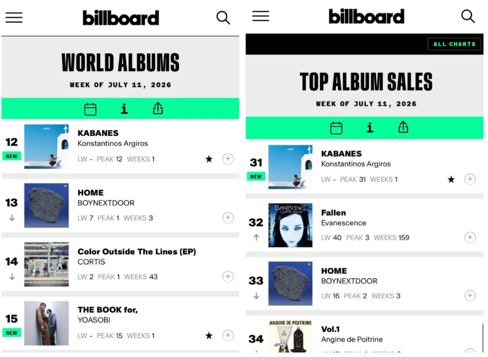Click the Evanescence Fallen album cover

click(x=290, y=225)
